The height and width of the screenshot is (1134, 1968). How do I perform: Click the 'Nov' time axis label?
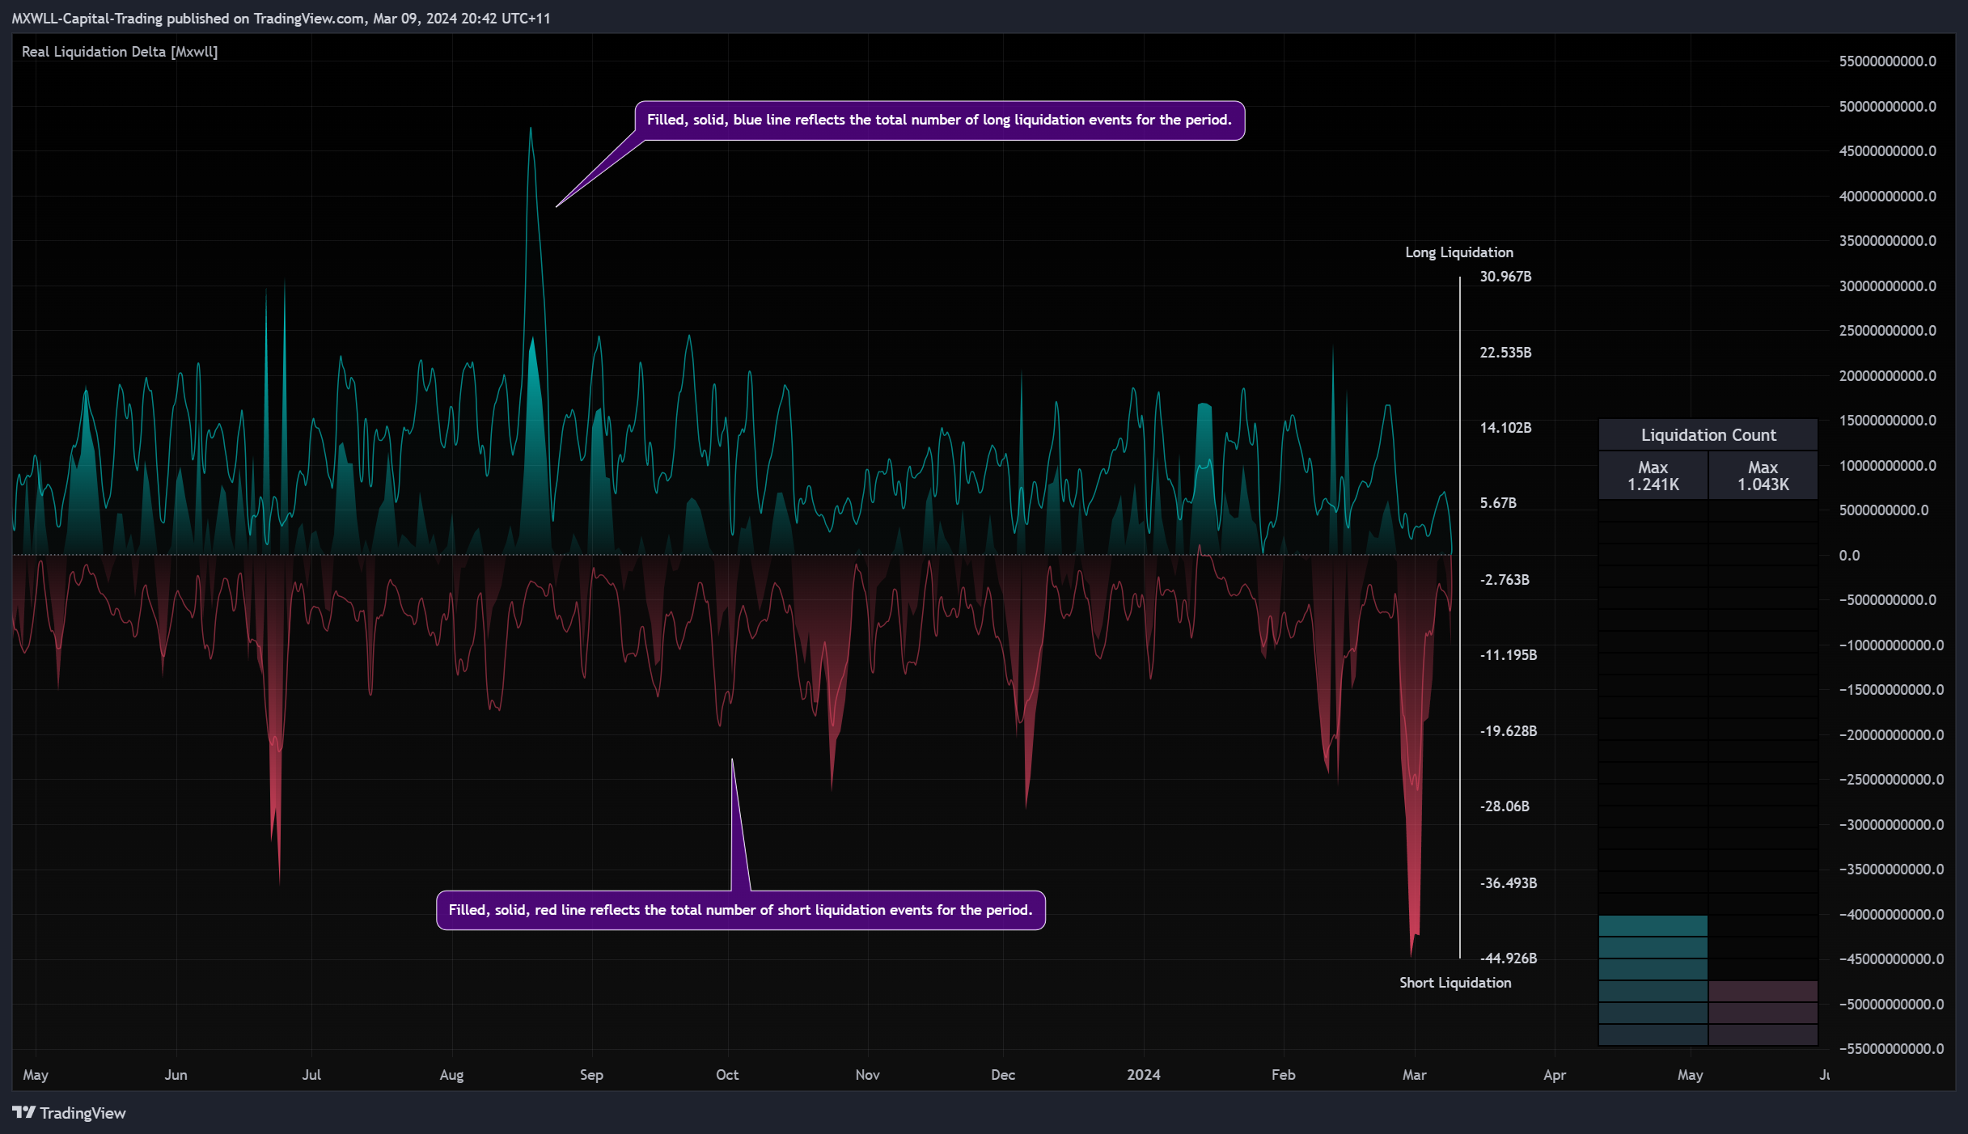coord(867,1075)
